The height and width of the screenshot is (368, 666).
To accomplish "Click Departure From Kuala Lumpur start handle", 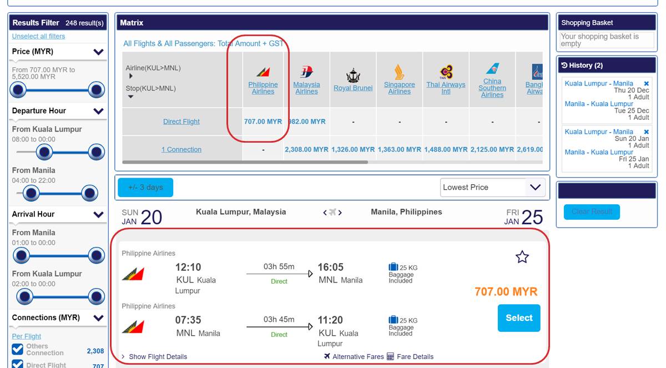I will coord(44,152).
